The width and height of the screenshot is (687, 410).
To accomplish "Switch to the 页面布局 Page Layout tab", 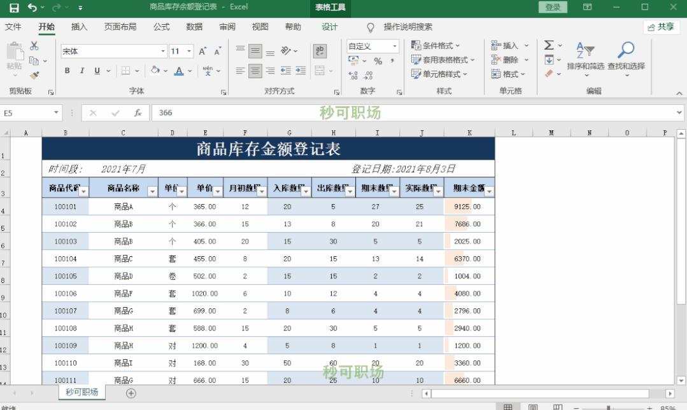I will pos(120,27).
